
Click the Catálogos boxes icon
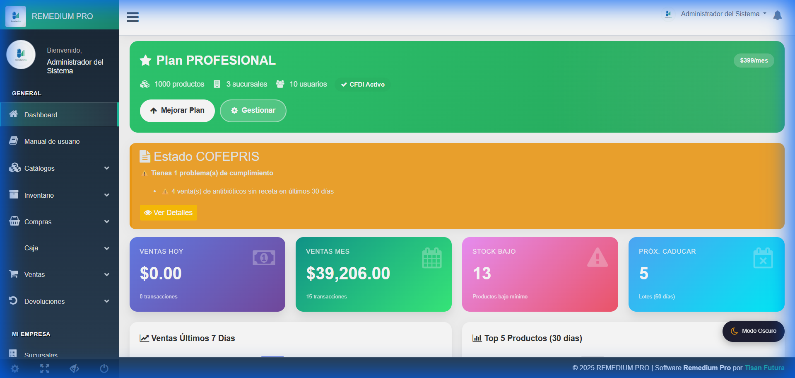coord(15,168)
